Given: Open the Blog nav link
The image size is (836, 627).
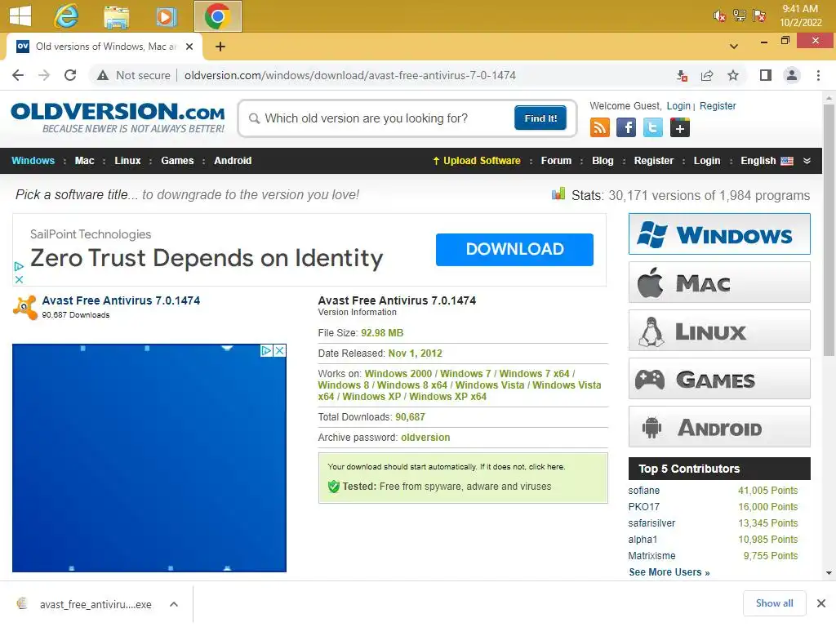Looking at the screenshot, I should click(x=603, y=161).
